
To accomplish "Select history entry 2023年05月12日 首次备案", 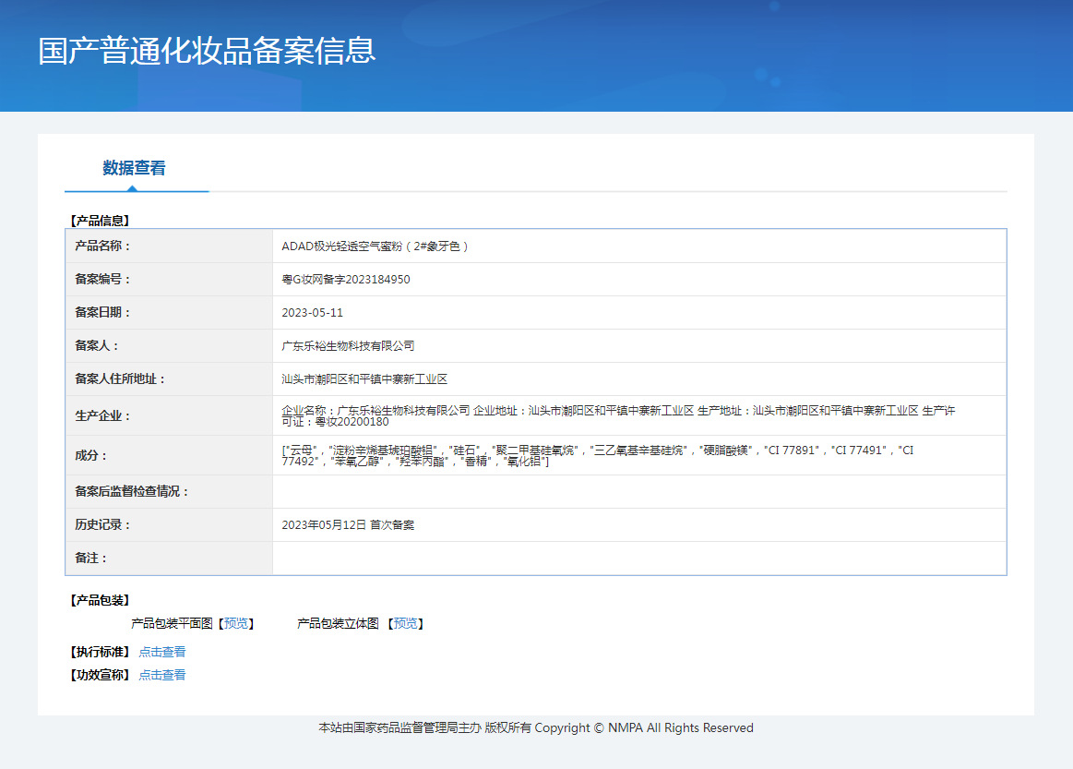I will 348,524.
